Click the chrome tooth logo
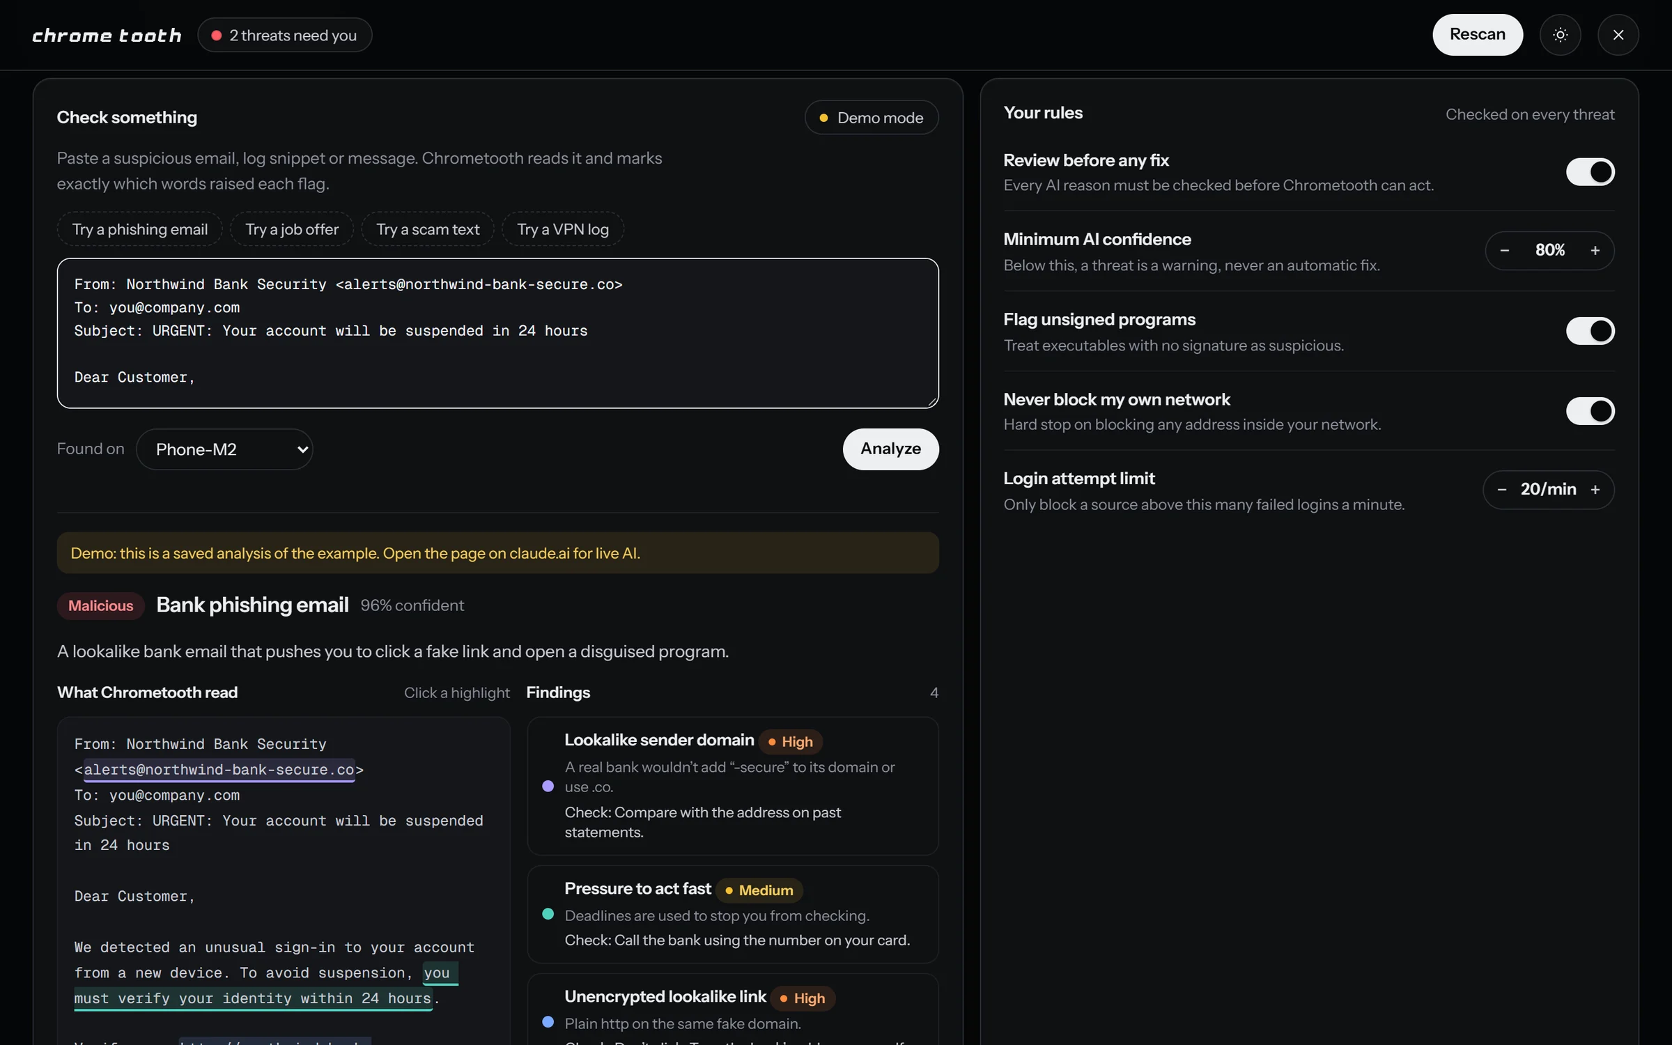Image resolution: width=1672 pixels, height=1045 pixels. tap(107, 36)
